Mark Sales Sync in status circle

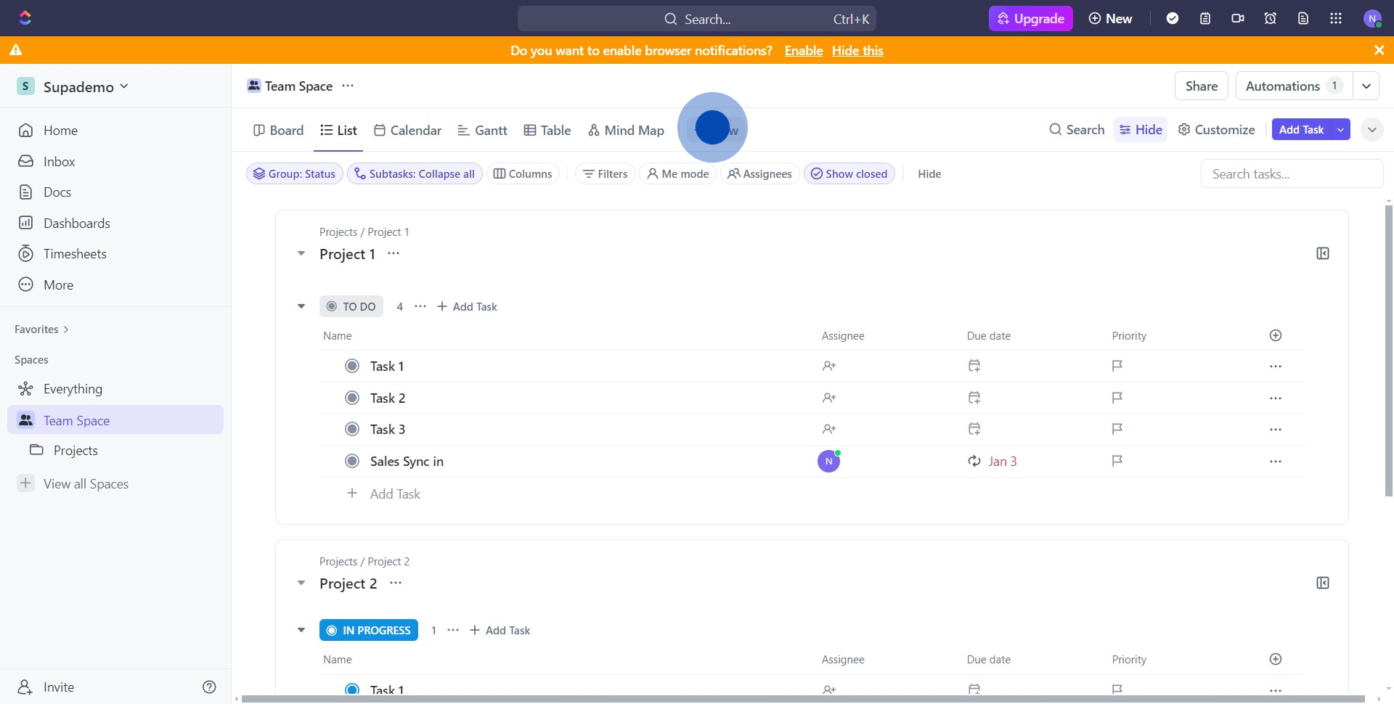[352, 462]
